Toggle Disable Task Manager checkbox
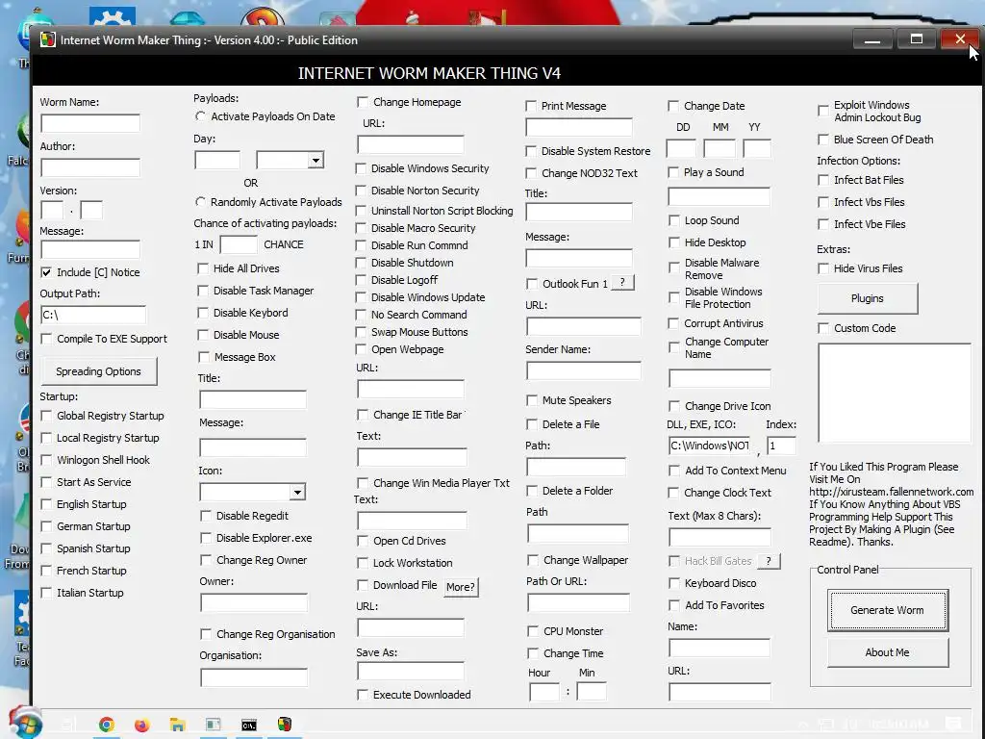 (203, 291)
